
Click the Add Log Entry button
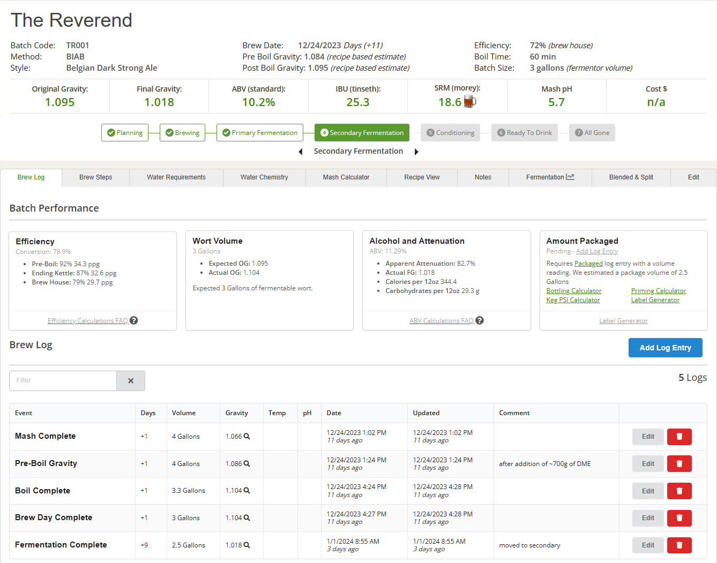(x=666, y=348)
